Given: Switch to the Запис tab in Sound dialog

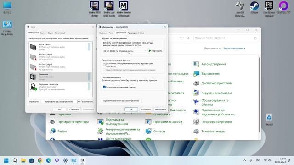Looking at the screenshot, I should pos(43,33).
